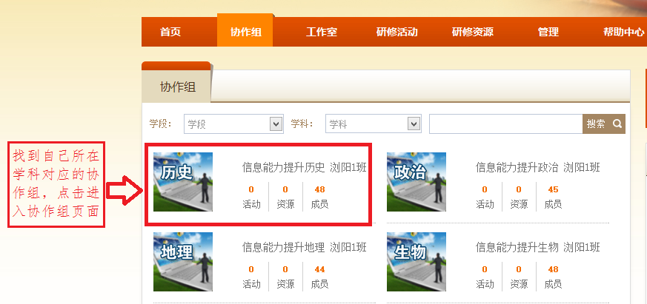Select the 协作组 navigation item

click(x=245, y=32)
